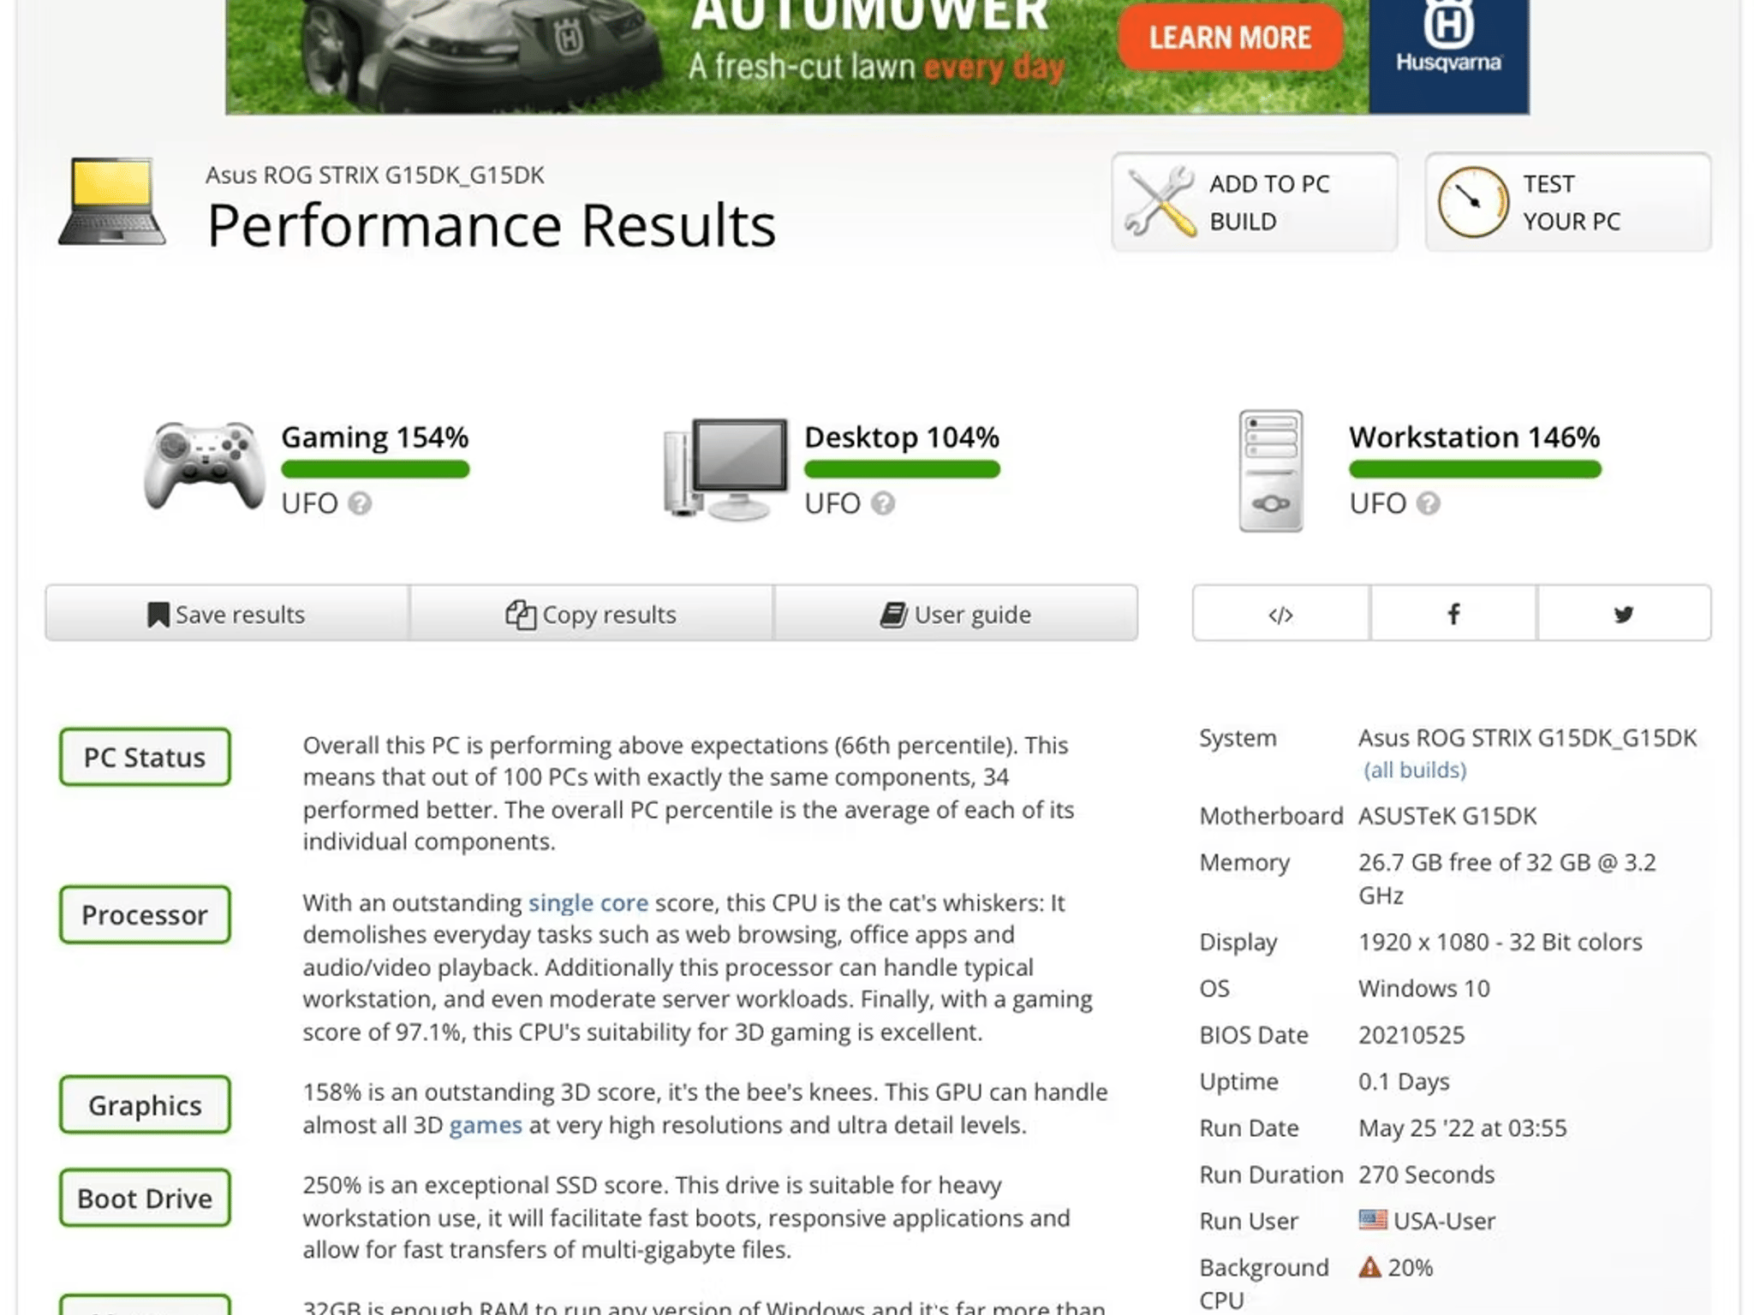1754x1315 pixels.
Task: Click the Boot Drive section button
Action: click(145, 1198)
